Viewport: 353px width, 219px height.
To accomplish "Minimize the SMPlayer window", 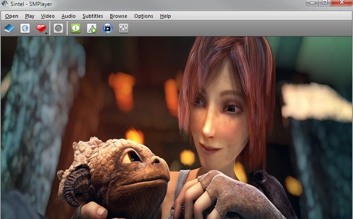I will click(x=312, y=2).
